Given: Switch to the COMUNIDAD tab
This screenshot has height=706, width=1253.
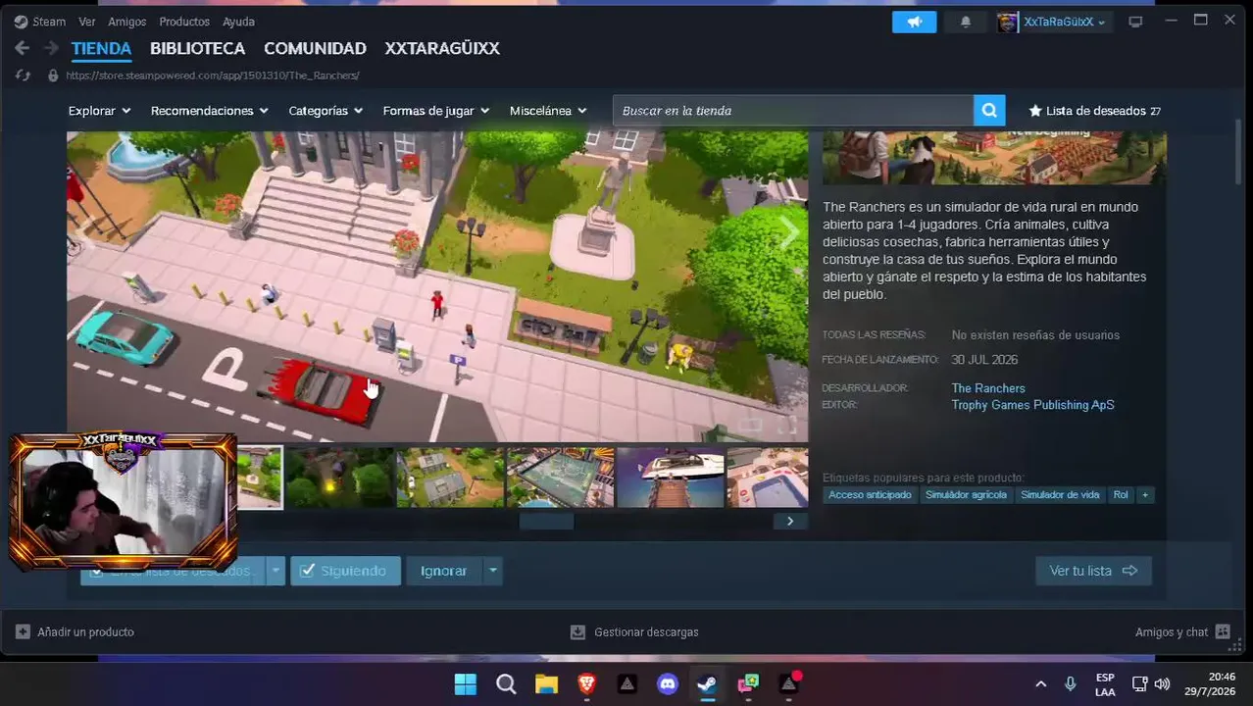Looking at the screenshot, I should click(x=315, y=48).
